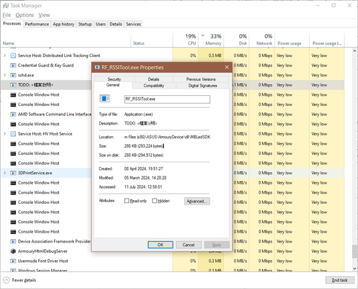Image resolution: width=358 pixels, height=289 pixels.
Task: Click the sshd.exe process icon
Action: pos(13,75)
